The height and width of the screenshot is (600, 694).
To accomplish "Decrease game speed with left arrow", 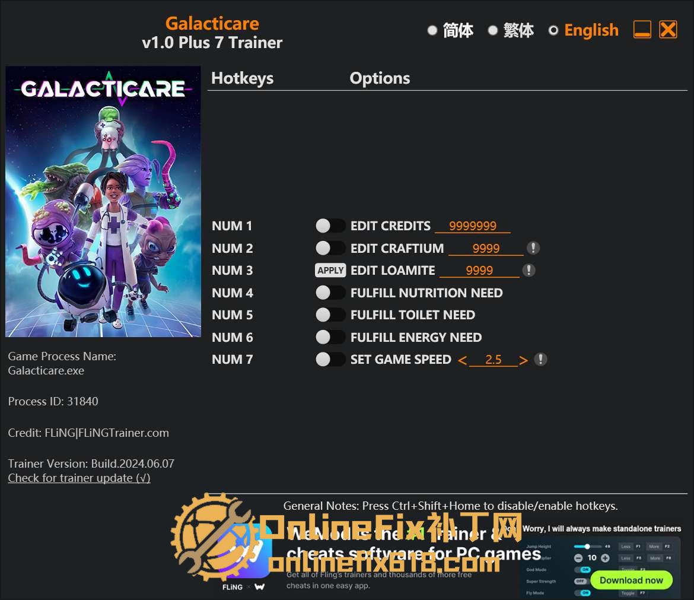I will [463, 360].
